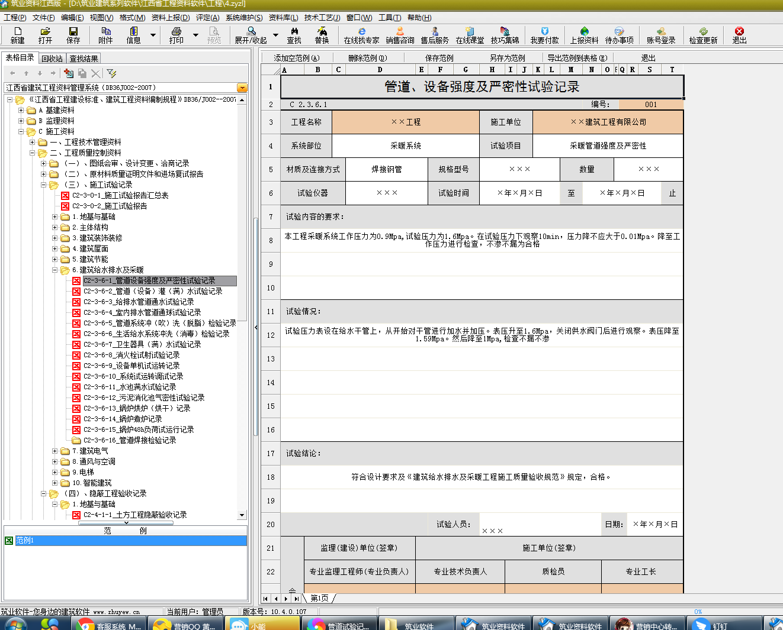
Task: Expand the 8. 通风与空调 tree node
Action: pos(55,461)
